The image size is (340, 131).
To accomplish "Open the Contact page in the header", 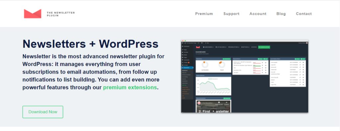I will coord(304,14).
